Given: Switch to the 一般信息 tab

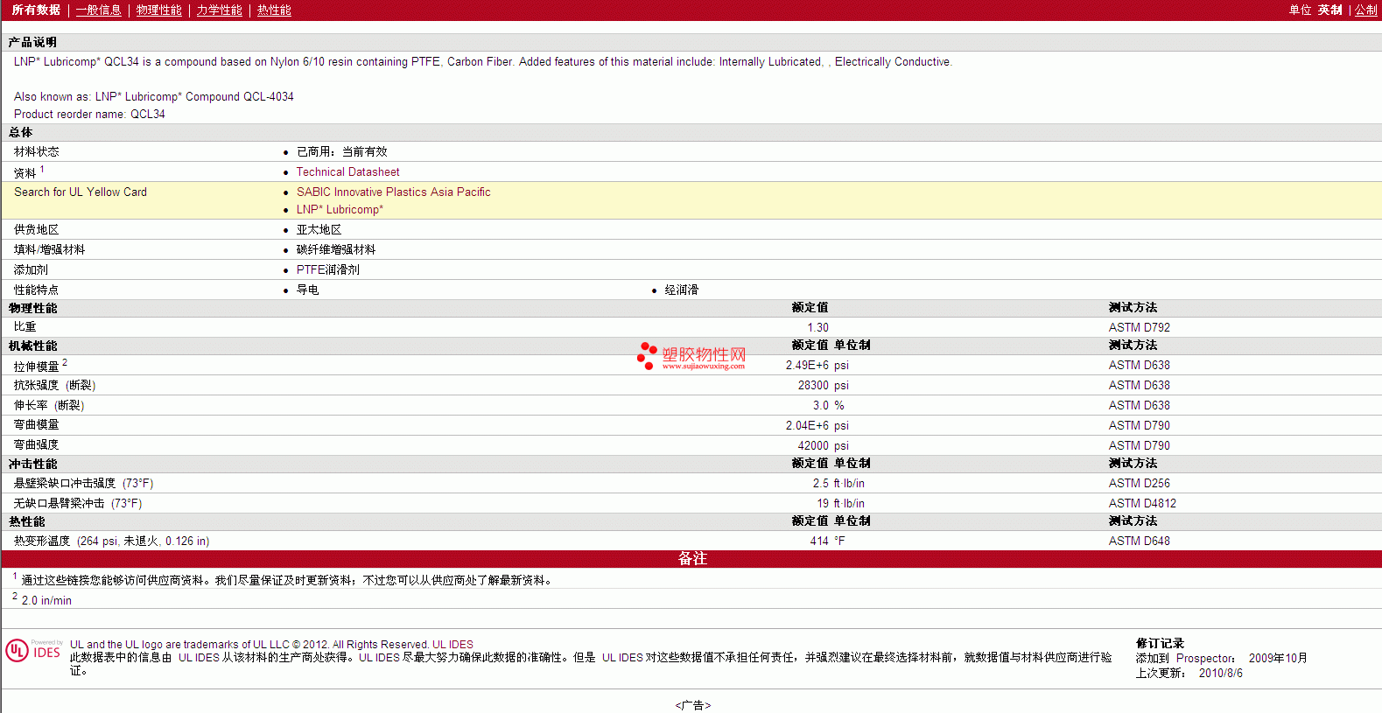Looking at the screenshot, I should pyautogui.click(x=98, y=10).
